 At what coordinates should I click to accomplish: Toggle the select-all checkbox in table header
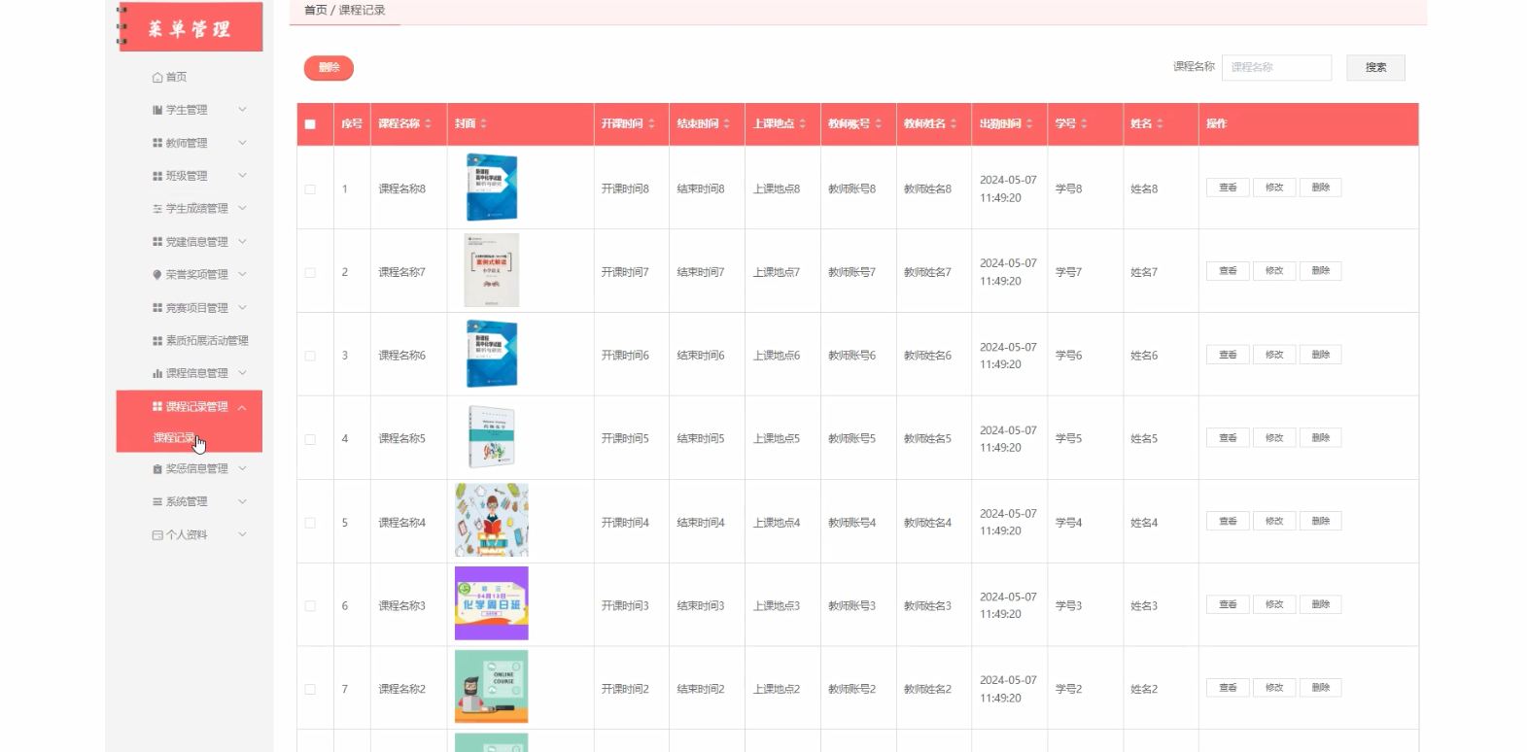310,124
